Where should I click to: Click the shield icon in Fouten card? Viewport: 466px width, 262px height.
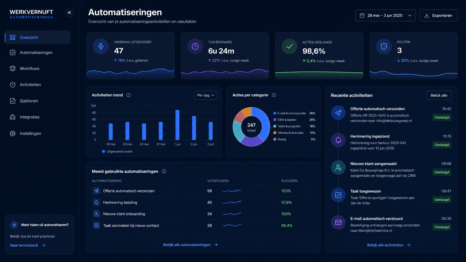coord(384,46)
